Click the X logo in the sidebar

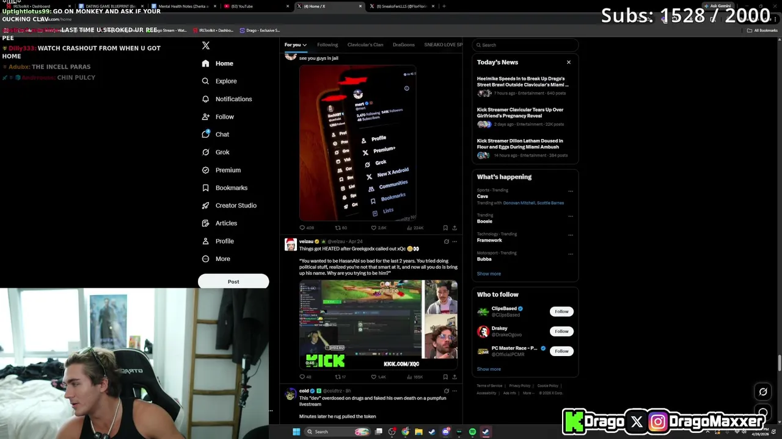[x=206, y=46]
